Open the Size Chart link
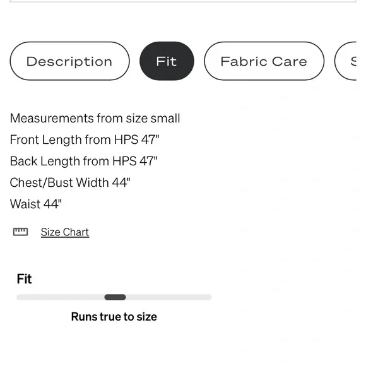 [65, 232]
